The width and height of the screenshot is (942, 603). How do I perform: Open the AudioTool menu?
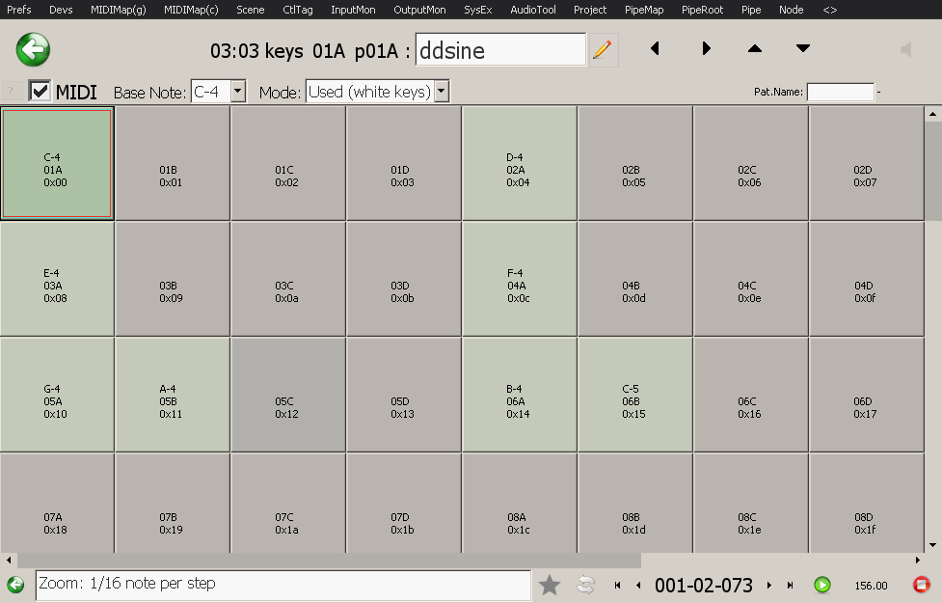[532, 10]
